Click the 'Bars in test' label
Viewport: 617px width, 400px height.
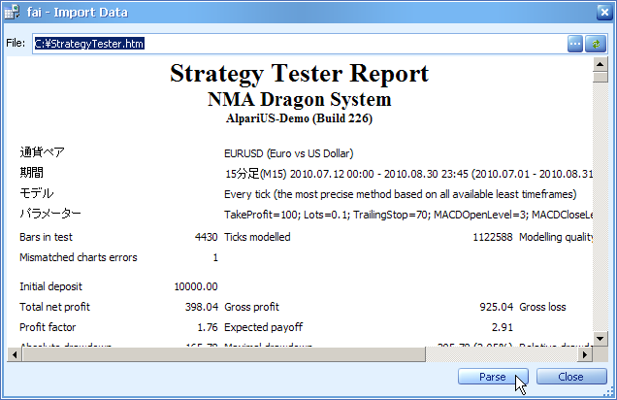coord(46,237)
